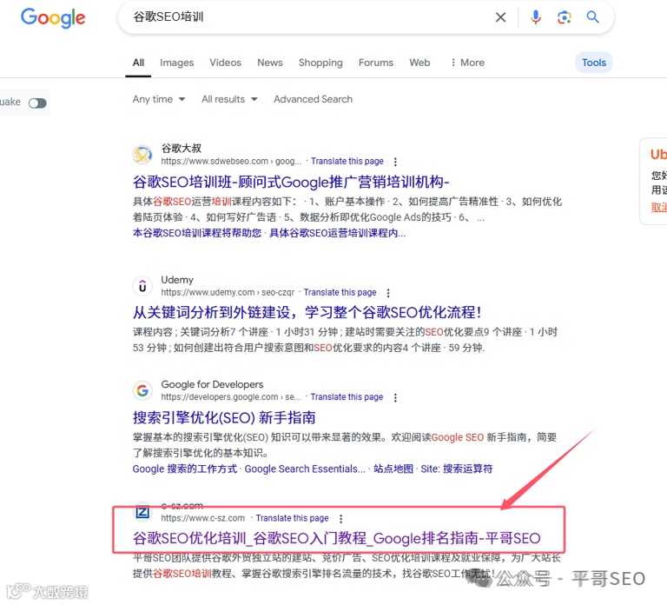This screenshot has width=667, height=605.
Task: Click the Tools button
Action: 594,63
